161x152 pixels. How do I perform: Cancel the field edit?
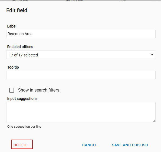coord(90,145)
